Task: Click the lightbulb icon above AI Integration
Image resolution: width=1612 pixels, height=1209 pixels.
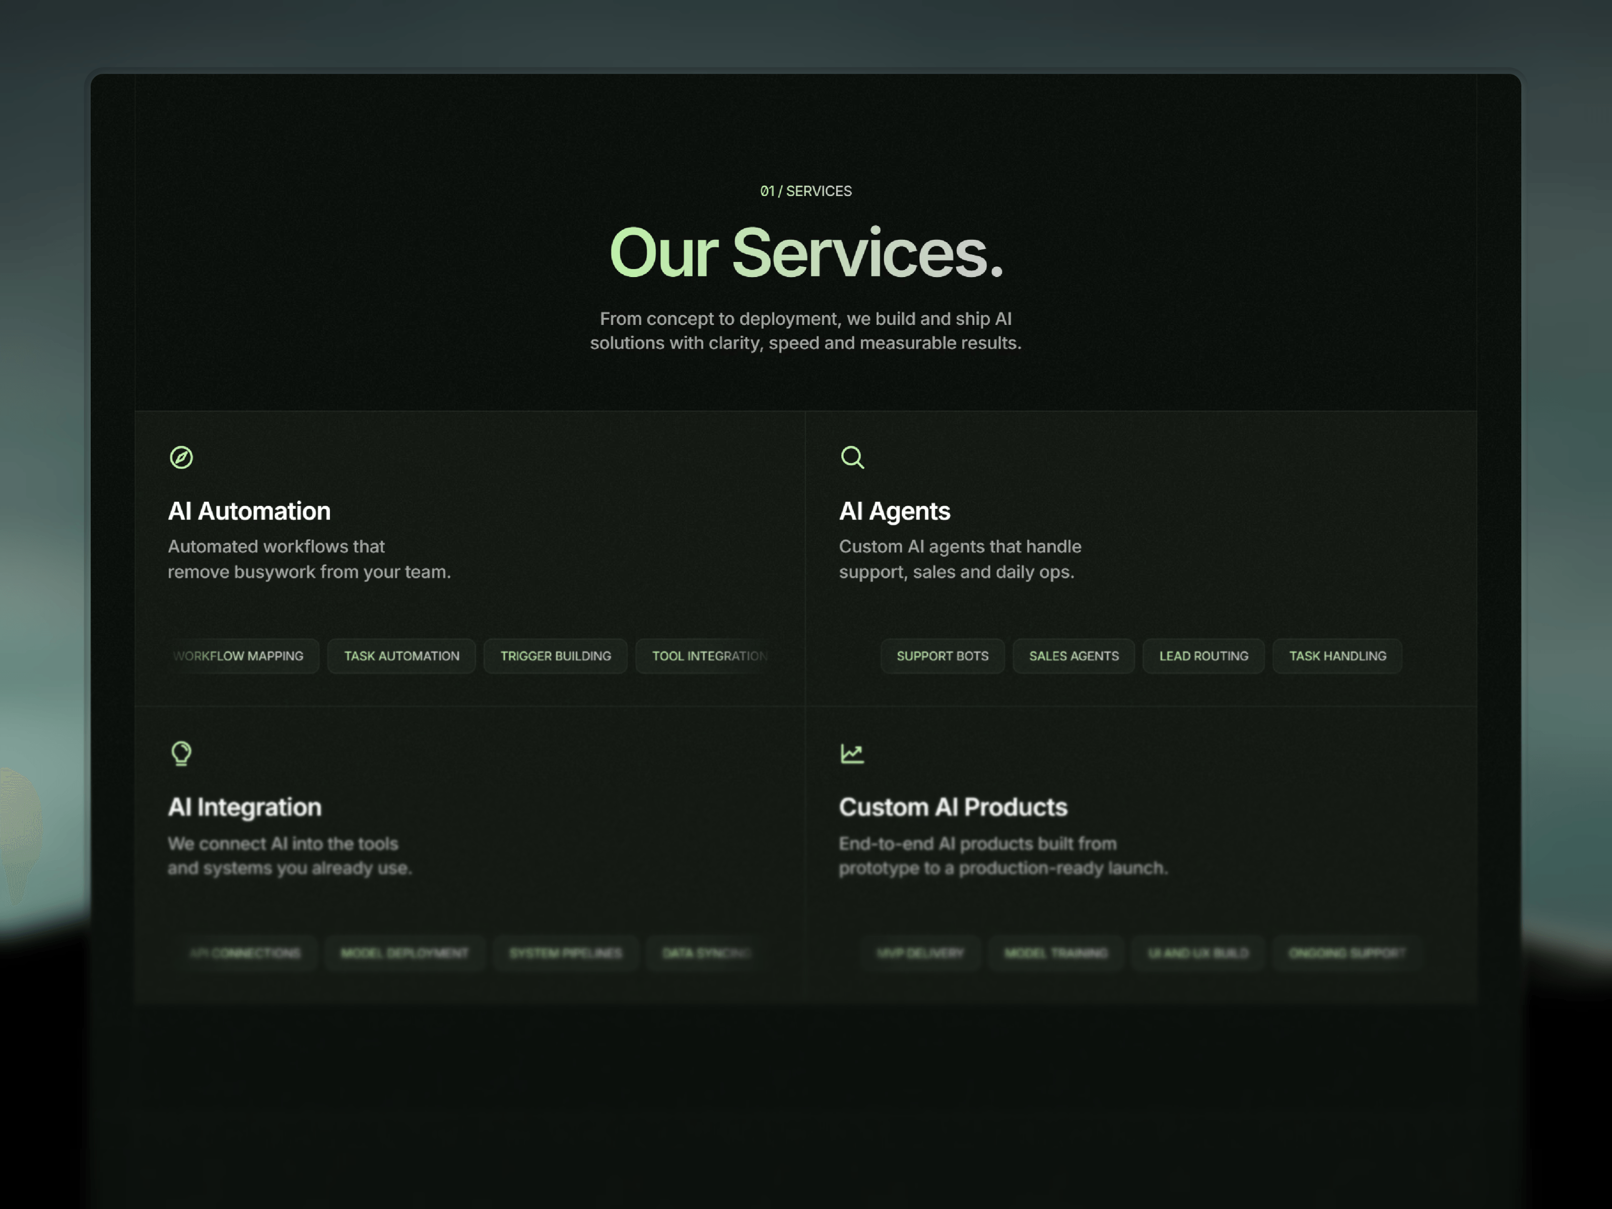Action: tap(181, 754)
